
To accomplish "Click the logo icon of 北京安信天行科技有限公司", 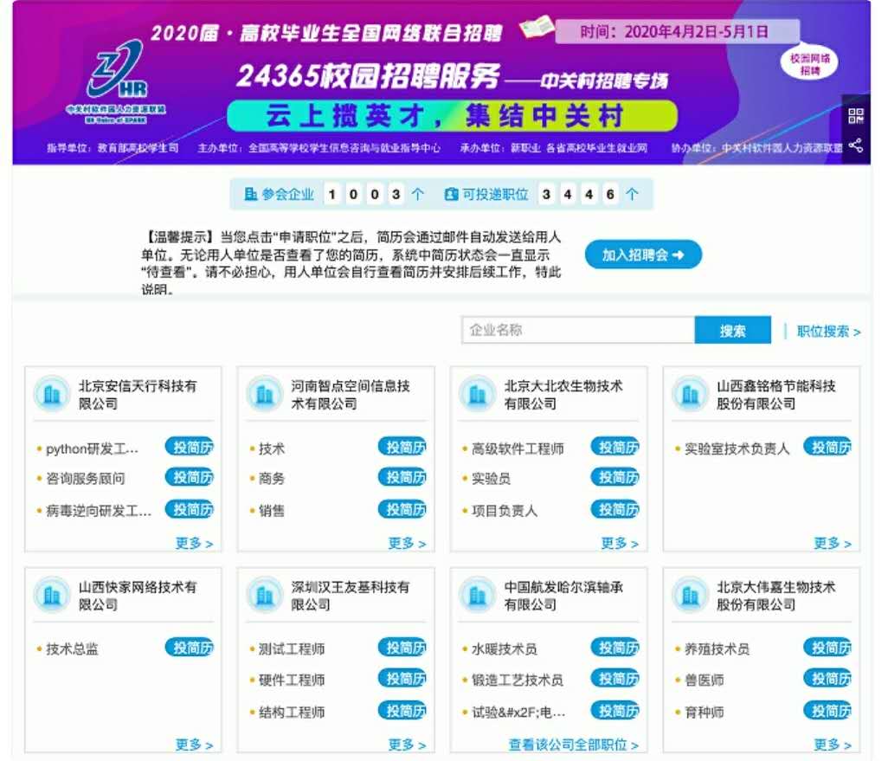I will tap(52, 394).
